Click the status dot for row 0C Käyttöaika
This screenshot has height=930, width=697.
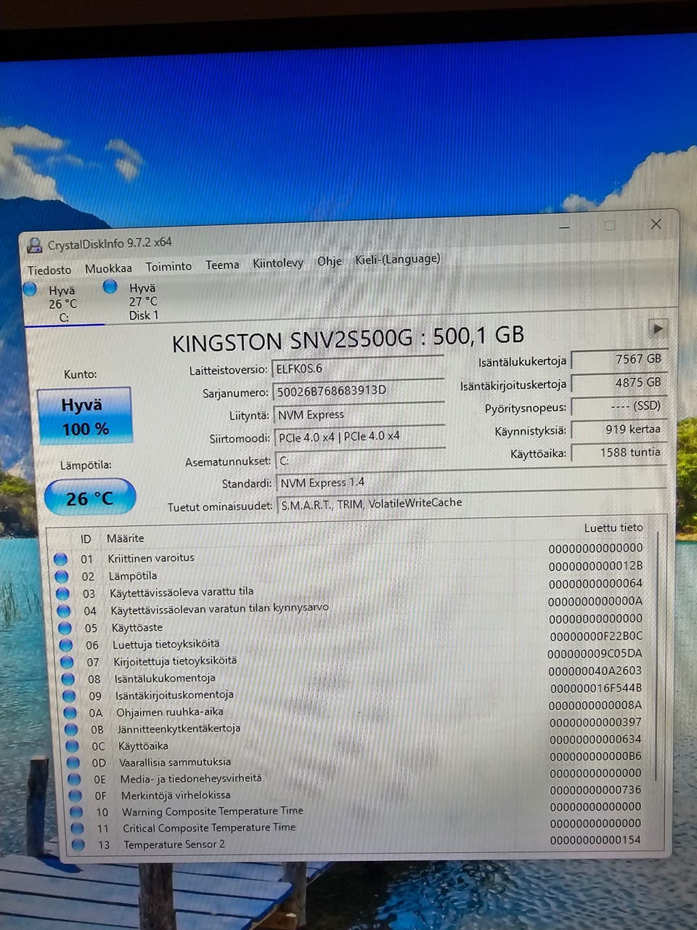(x=73, y=746)
